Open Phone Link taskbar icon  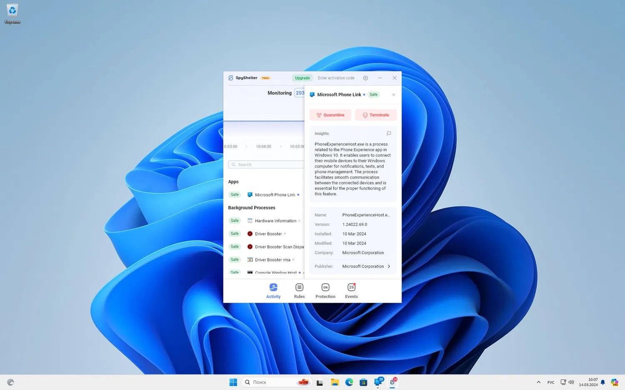tap(378, 382)
